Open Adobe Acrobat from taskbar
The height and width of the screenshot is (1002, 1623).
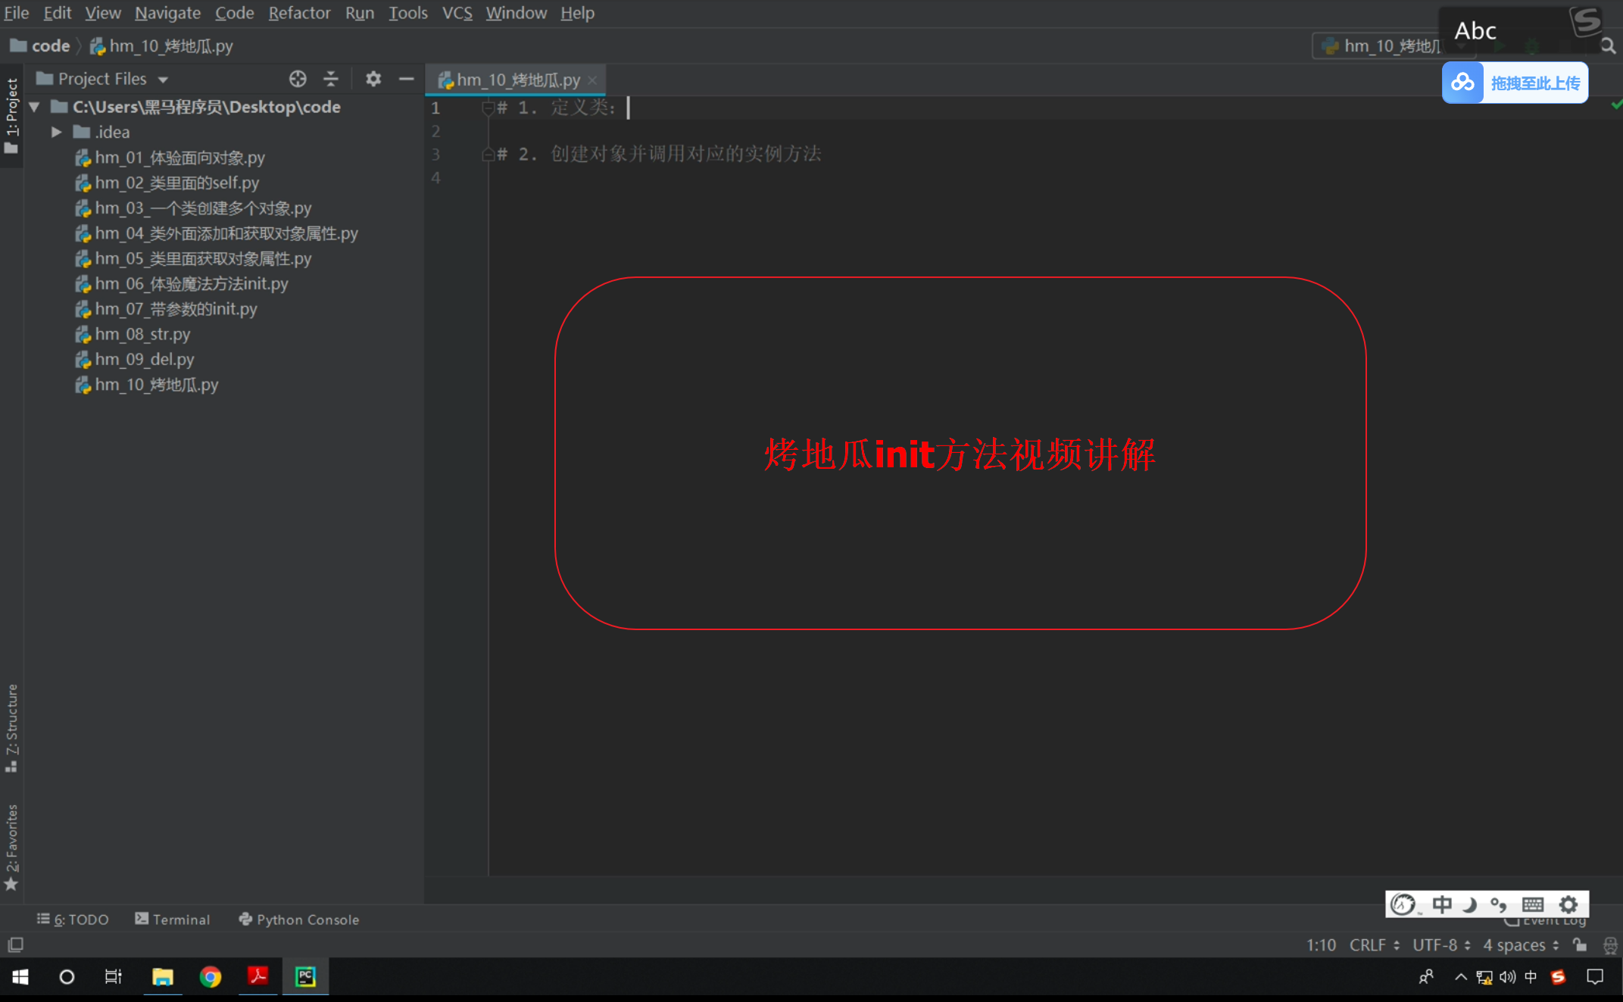click(258, 977)
